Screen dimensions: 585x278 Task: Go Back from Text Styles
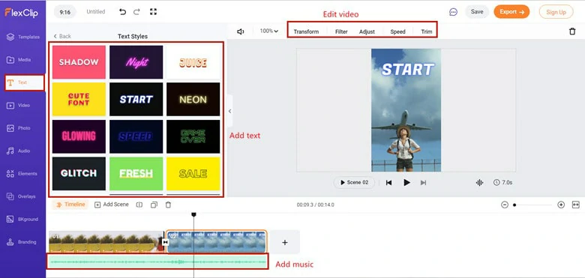pyautogui.click(x=62, y=36)
